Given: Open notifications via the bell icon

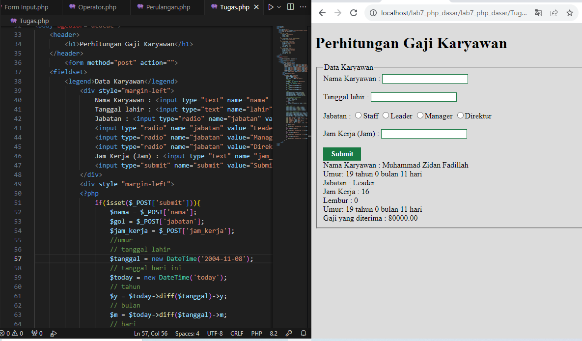Looking at the screenshot, I should (x=304, y=333).
